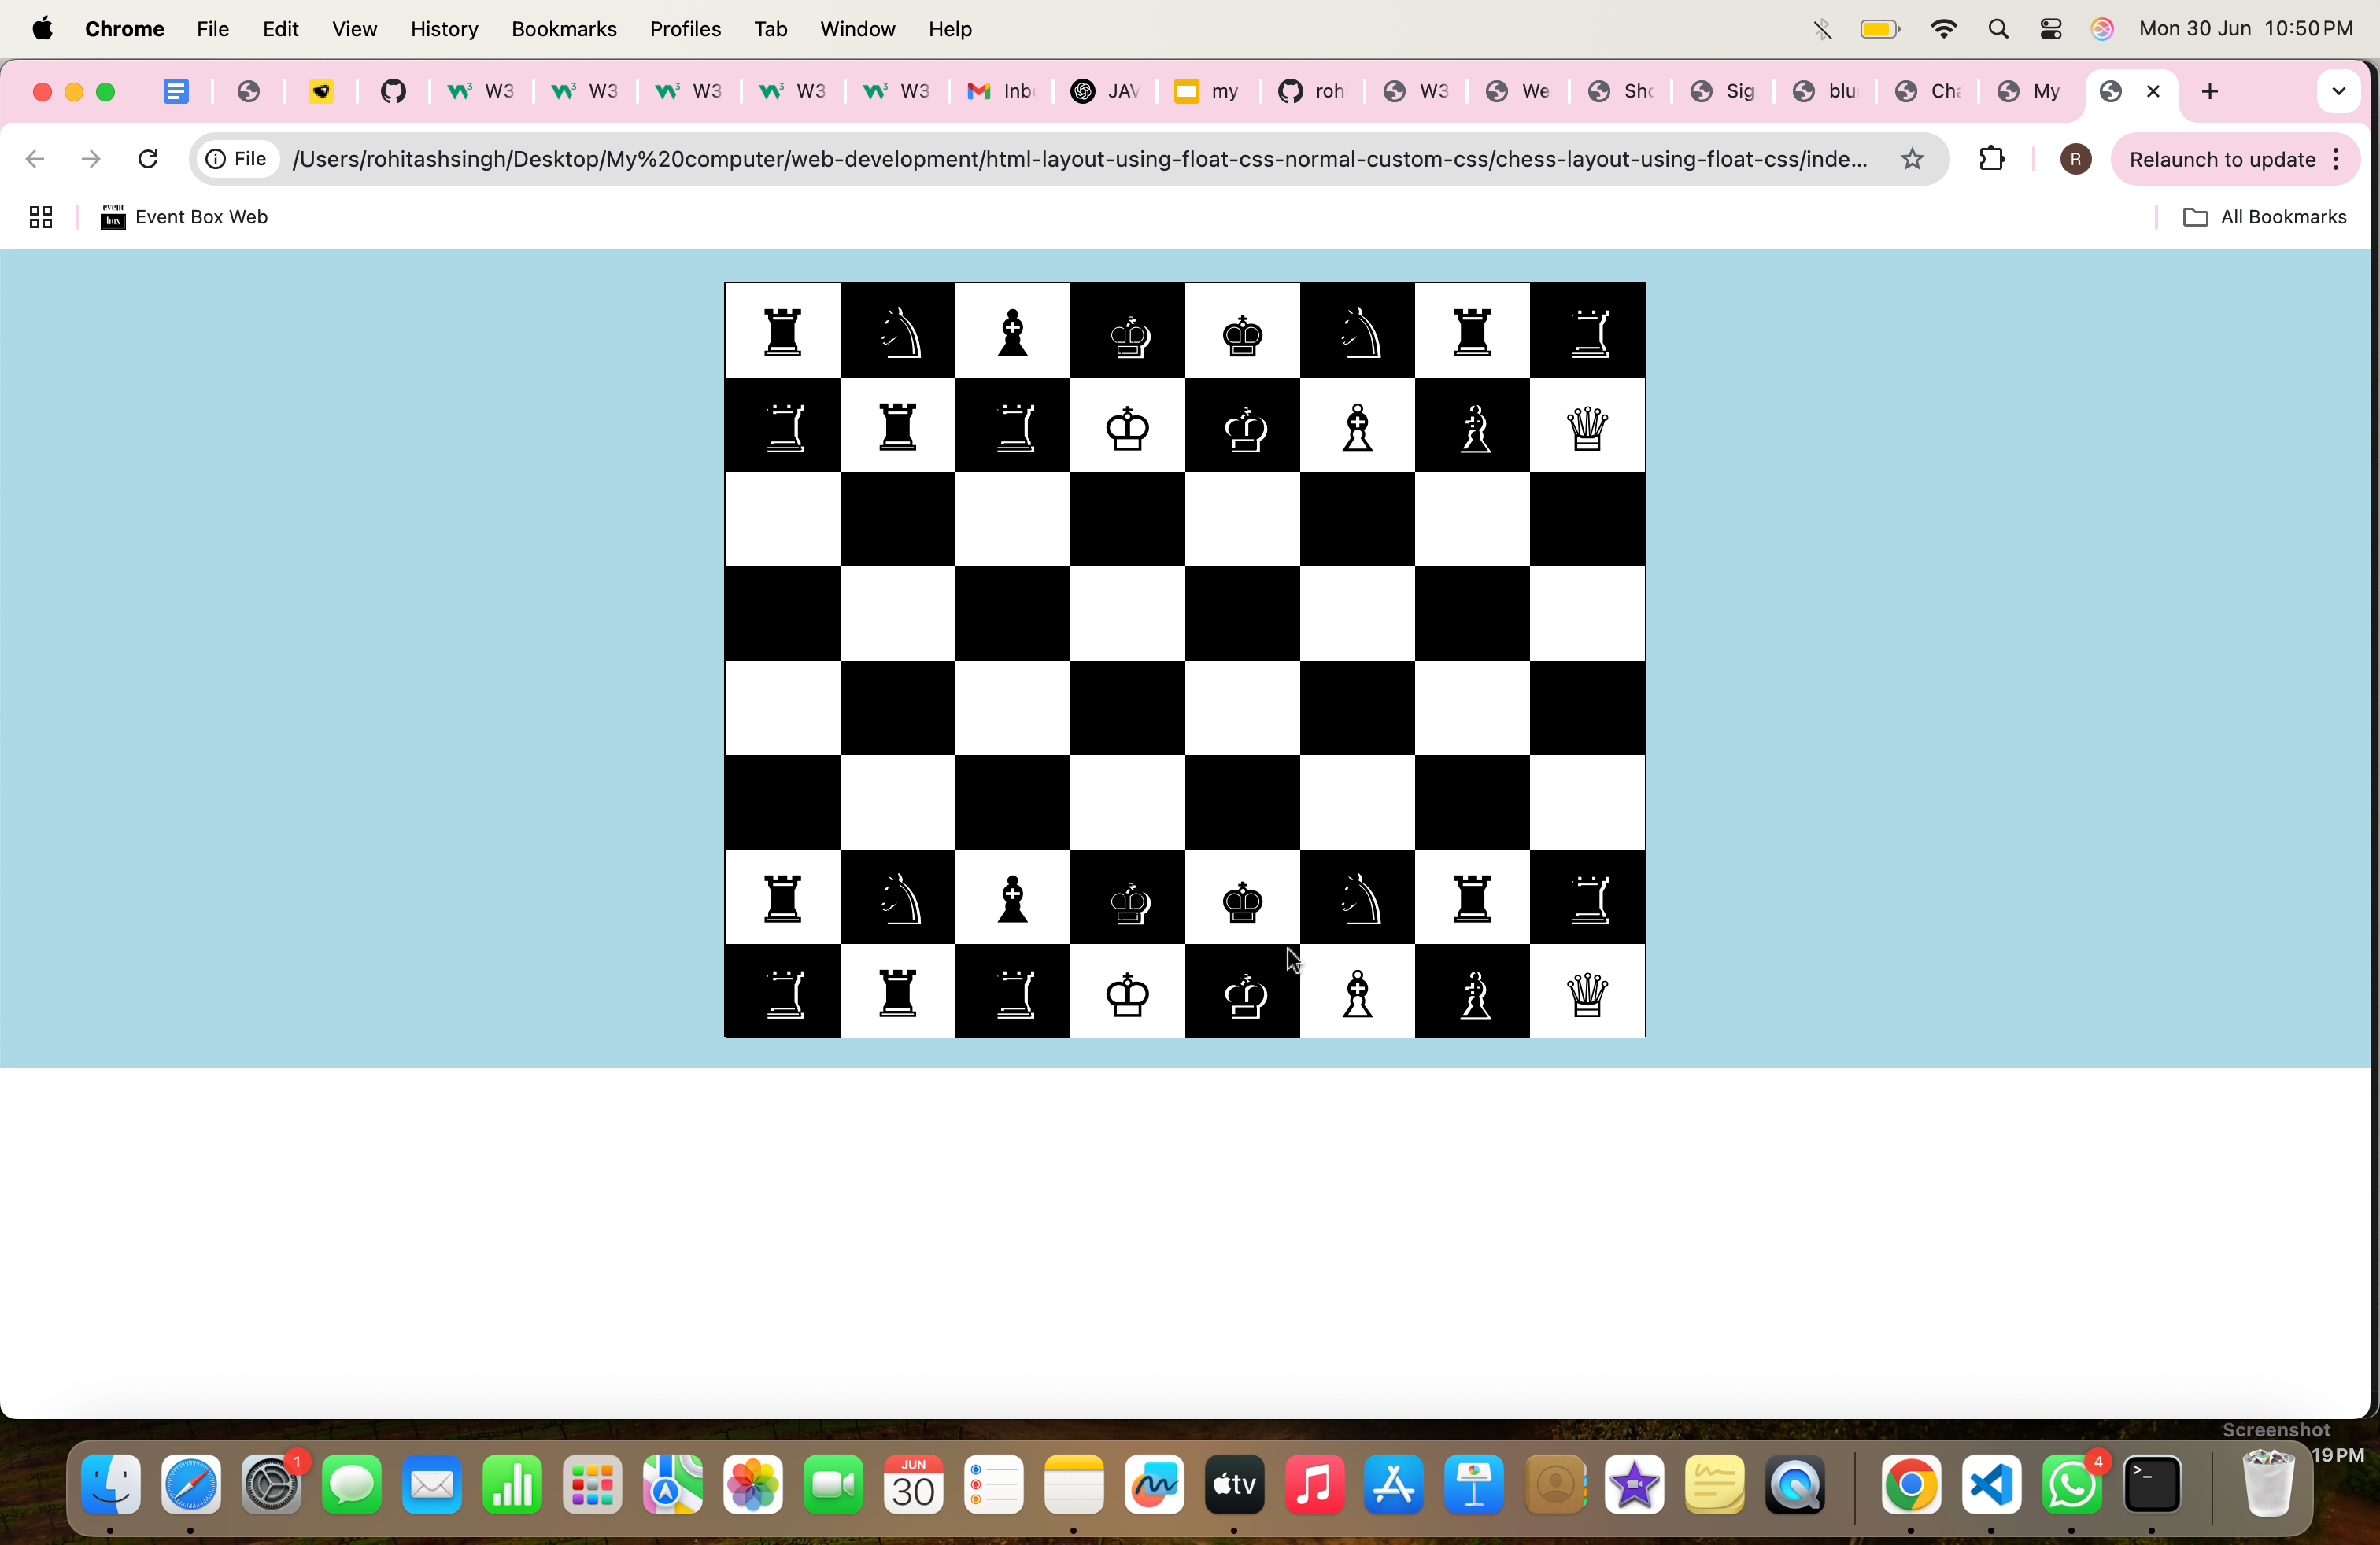Expand the All Bookmarks folder
Image resolution: width=2380 pixels, height=1545 pixels.
pyautogui.click(x=2264, y=217)
